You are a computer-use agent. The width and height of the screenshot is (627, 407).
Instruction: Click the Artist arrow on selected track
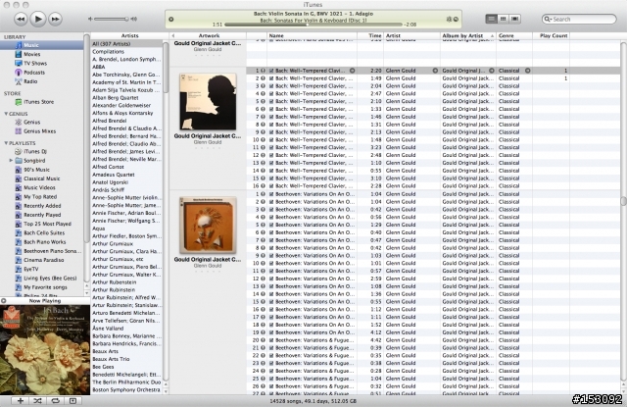click(x=435, y=71)
